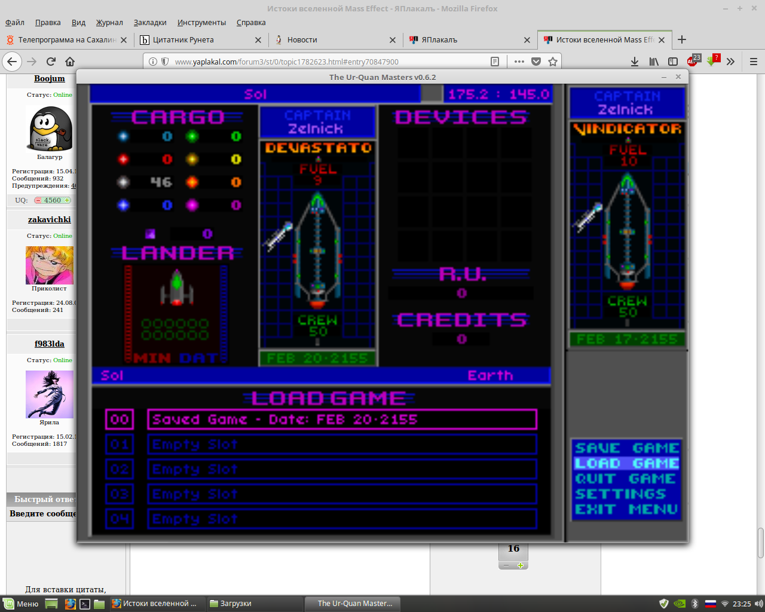Open the Меню start button
This screenshot has width=765, height=612.
(x=21, y=604)
